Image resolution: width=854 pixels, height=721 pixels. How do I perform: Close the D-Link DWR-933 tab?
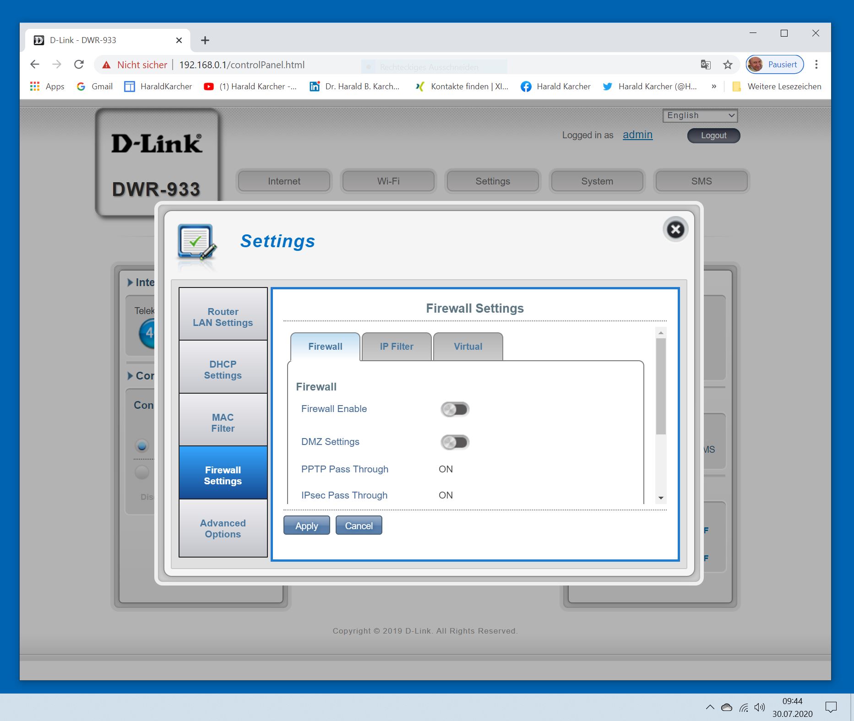pyautogui.click(x=179, y=40)
